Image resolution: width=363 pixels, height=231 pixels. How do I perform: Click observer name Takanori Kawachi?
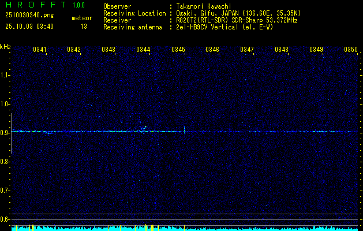tap(204, 6)
